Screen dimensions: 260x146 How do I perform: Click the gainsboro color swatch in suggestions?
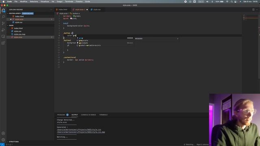click(78, 43)
